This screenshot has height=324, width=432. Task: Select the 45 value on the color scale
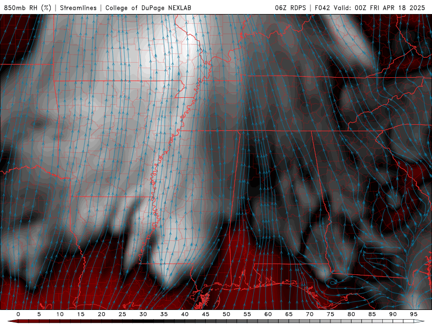click(x=206, y=314)
